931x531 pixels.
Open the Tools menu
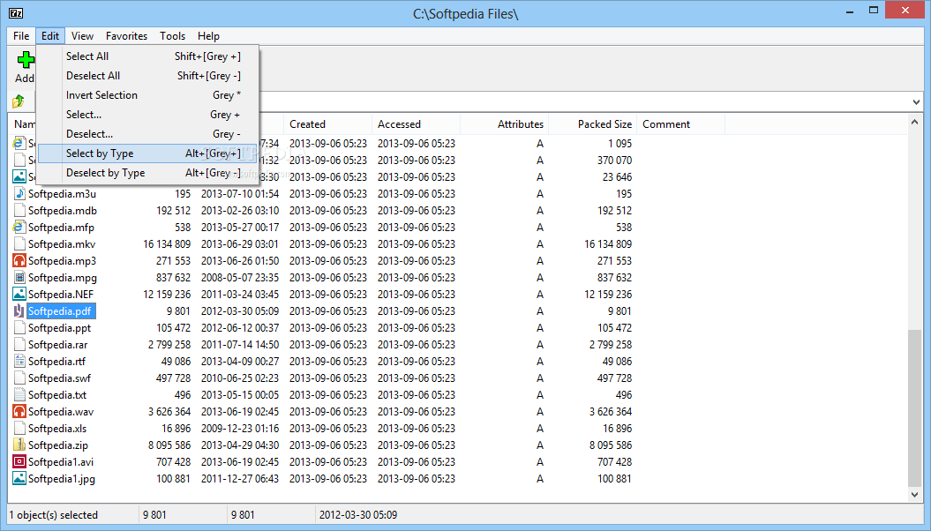(x=172, y=35)
